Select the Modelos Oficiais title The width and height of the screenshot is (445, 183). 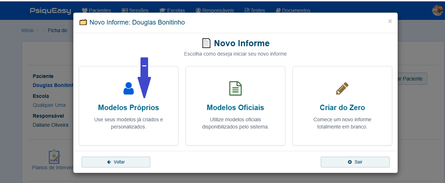(x=235, y=108)
